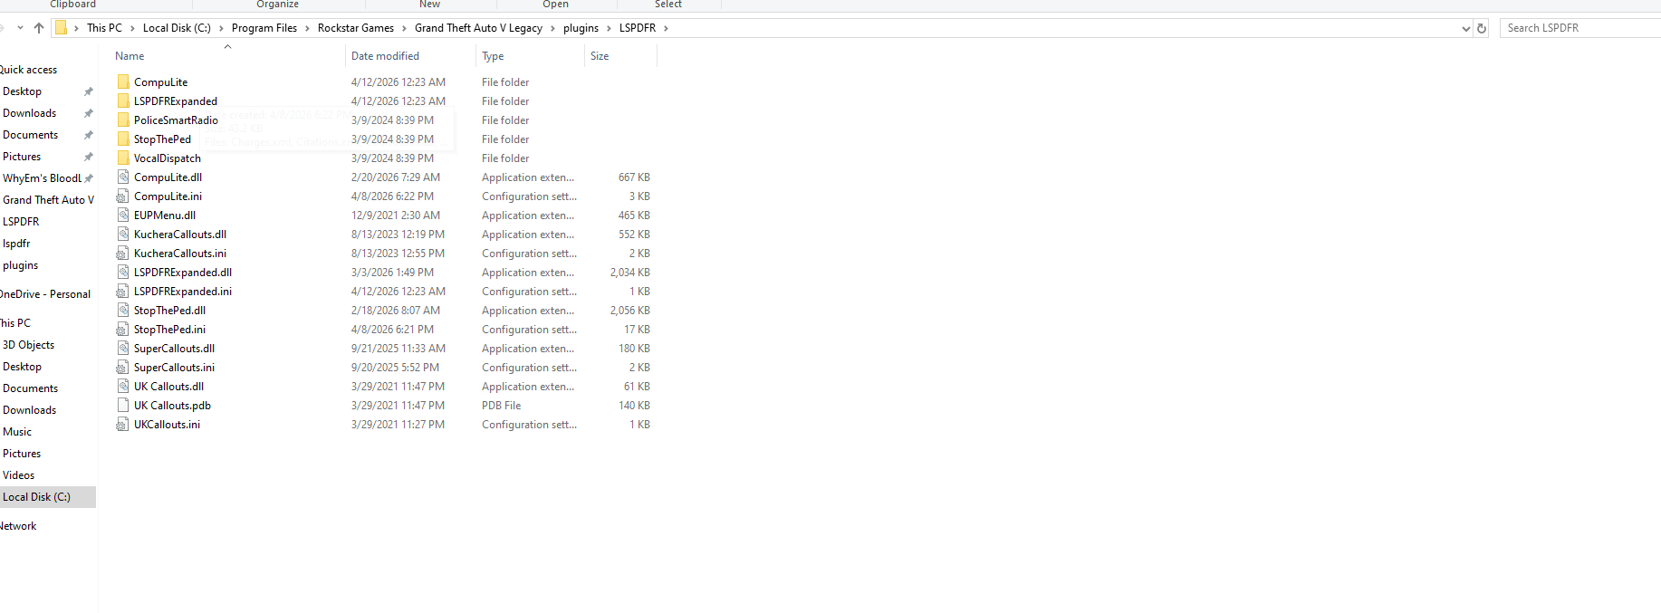Select the SuperCallouts.dll file name
This screenshot has width=1661, height=613.
174,349
